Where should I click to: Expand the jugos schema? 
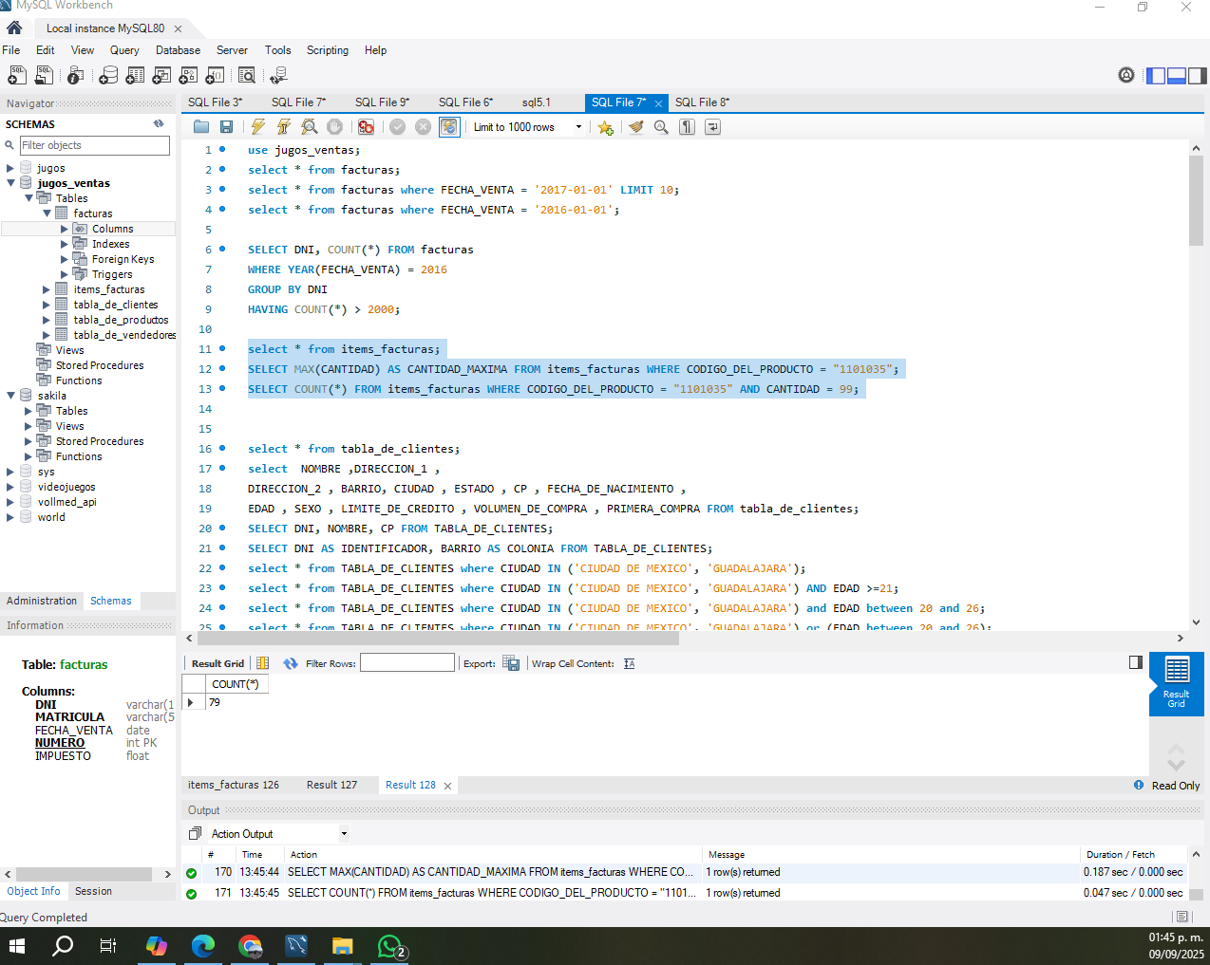[10, 168]
